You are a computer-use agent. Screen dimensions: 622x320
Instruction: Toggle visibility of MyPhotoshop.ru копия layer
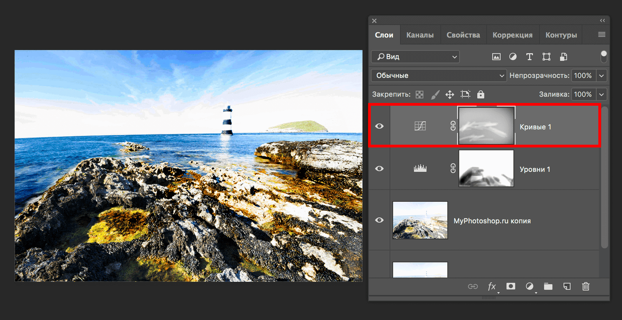[379, 220]
